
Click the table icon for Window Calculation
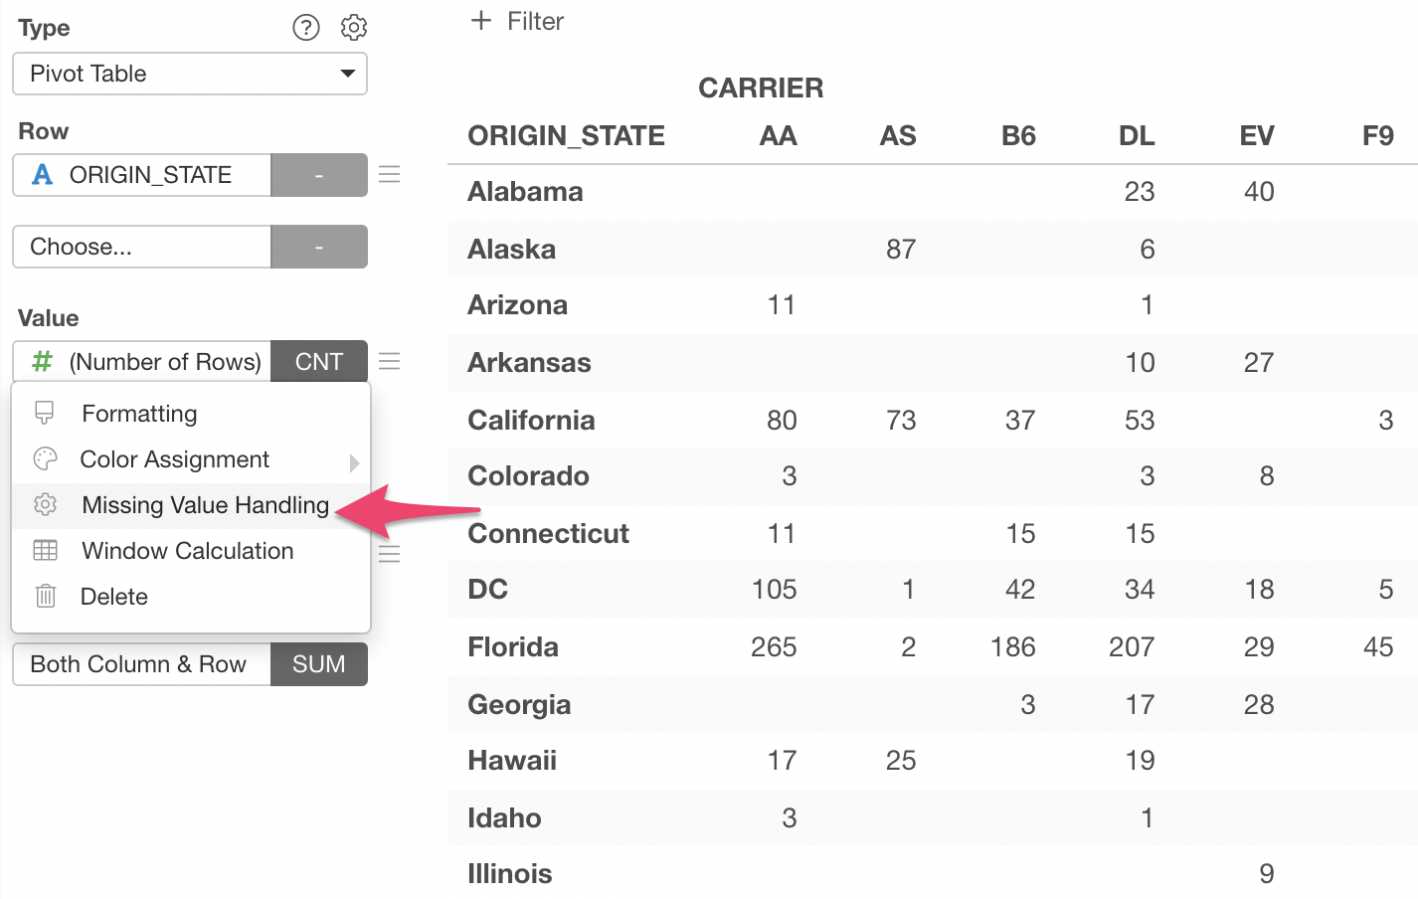tap(46, 550)
